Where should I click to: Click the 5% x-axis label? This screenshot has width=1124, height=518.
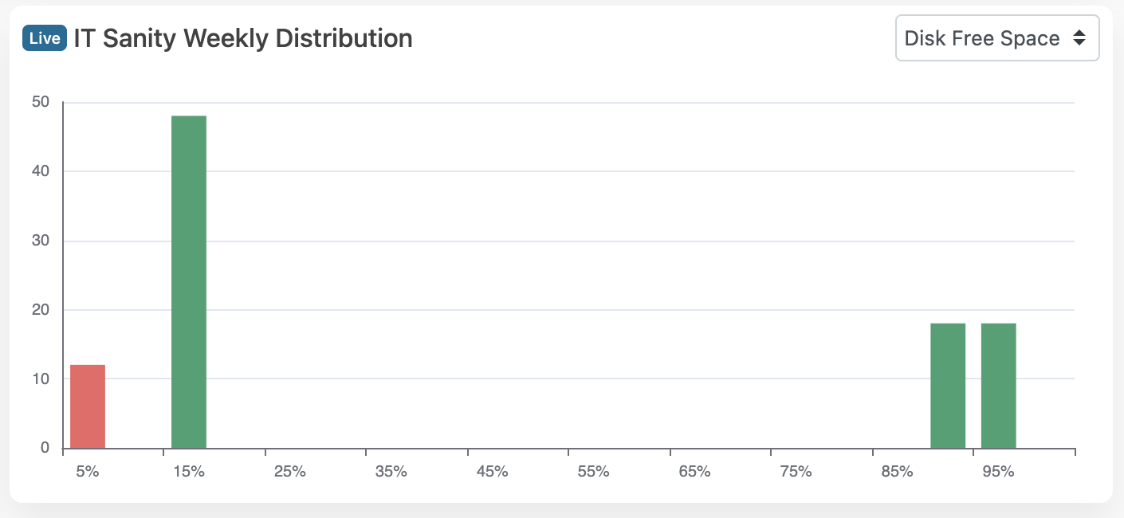88,471
